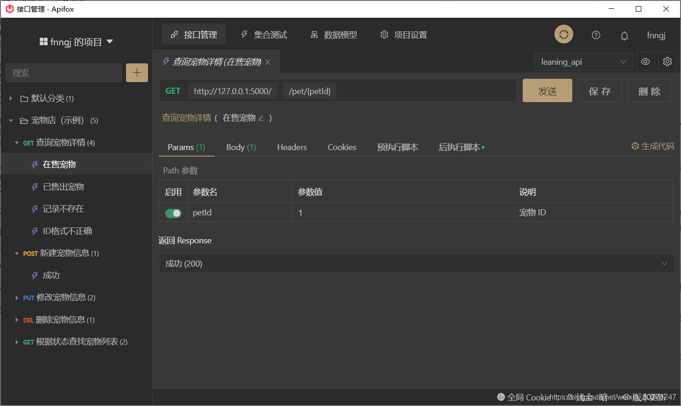Expand the GET 根据状态查找宠物列表 node

pyautogui.click(x=17, y=342)
